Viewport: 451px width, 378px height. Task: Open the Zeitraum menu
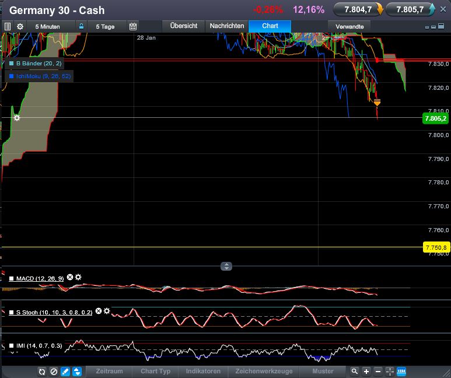[109, 371]
